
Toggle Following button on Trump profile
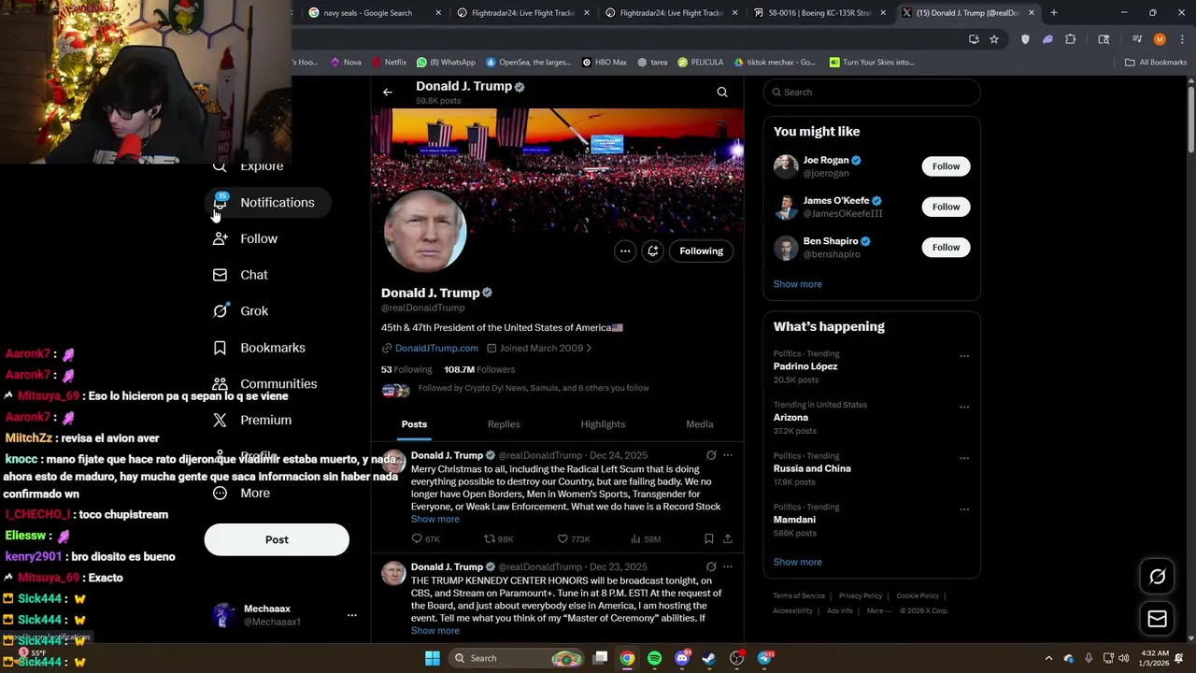coord(701,251)
